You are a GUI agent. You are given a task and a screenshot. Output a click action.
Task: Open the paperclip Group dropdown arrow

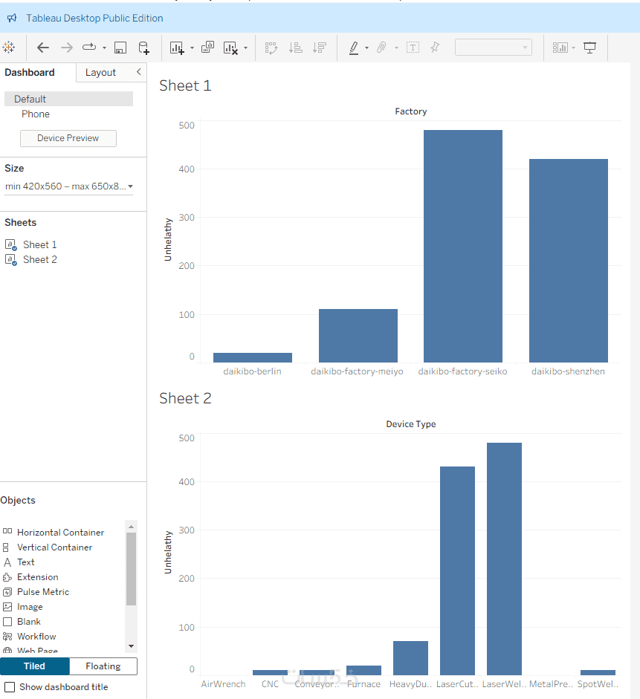pos(396,48)
